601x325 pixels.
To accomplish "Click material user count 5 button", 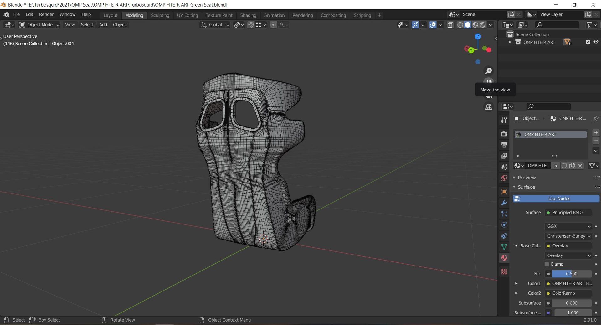I will pos(556,166).
